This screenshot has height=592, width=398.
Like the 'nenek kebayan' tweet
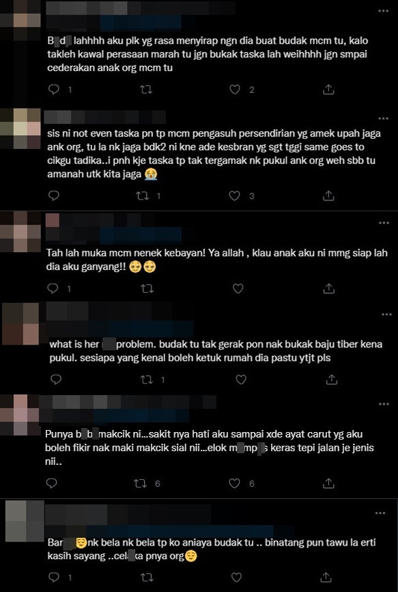238,289
